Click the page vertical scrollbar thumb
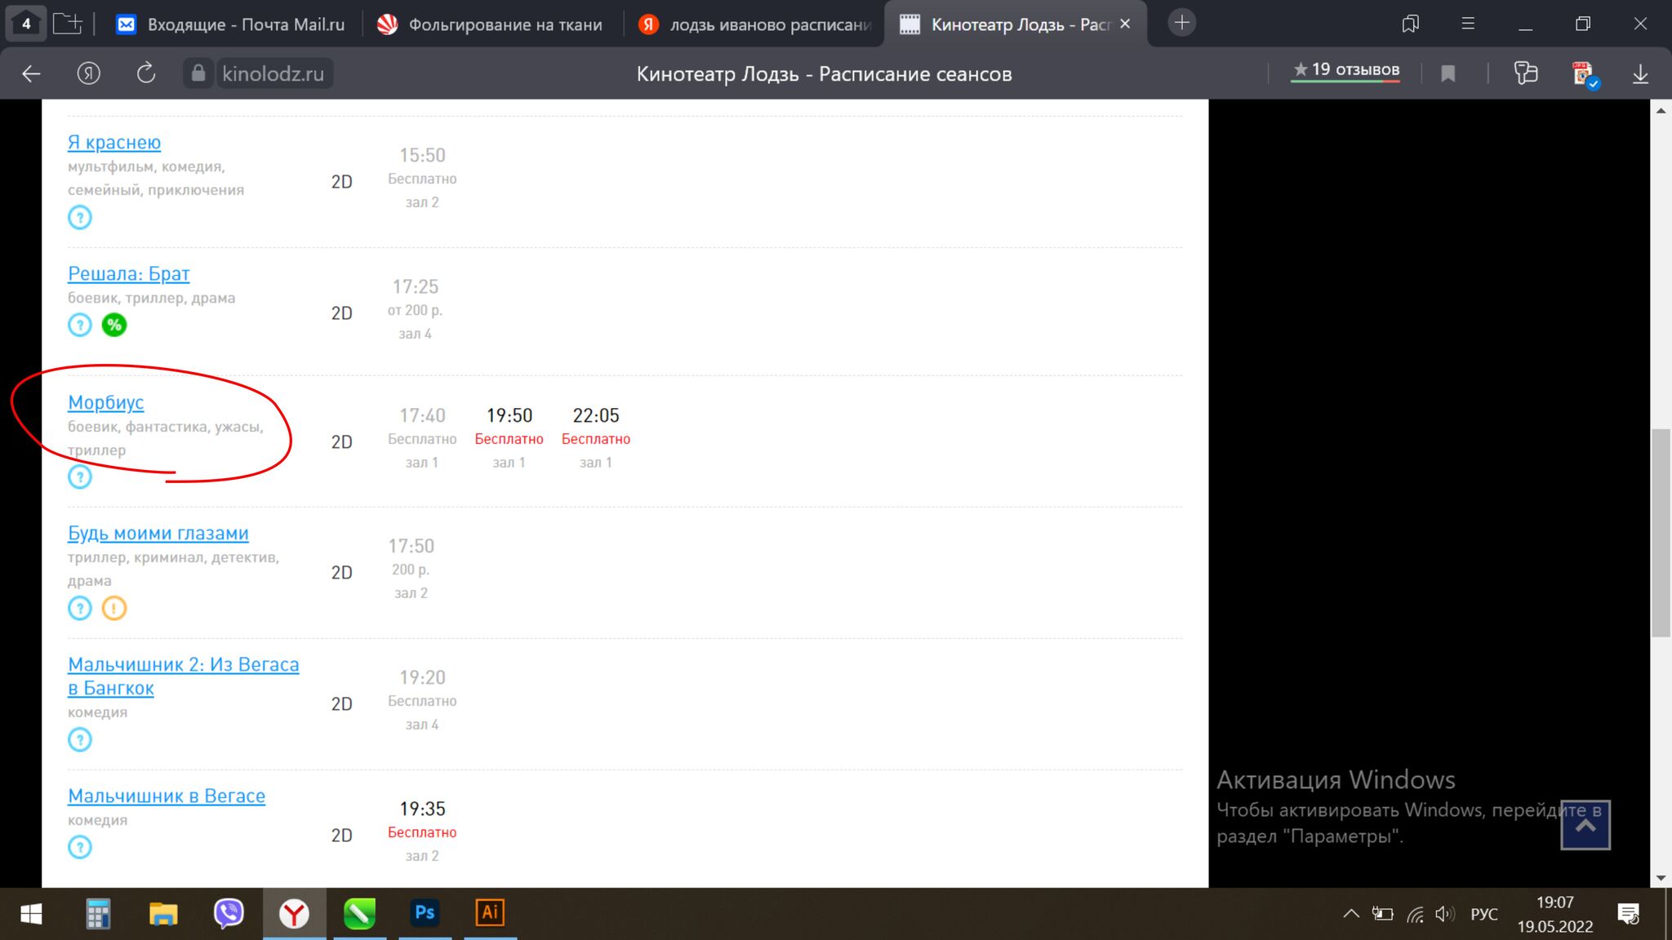The height and width of the screenshot is (940, 1672). 1661,533
